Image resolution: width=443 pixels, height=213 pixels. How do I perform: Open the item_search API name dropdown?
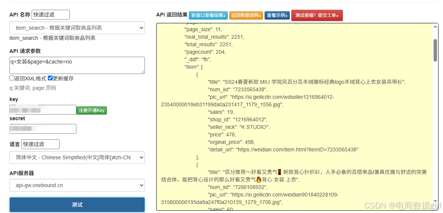(x=77, y=28)
